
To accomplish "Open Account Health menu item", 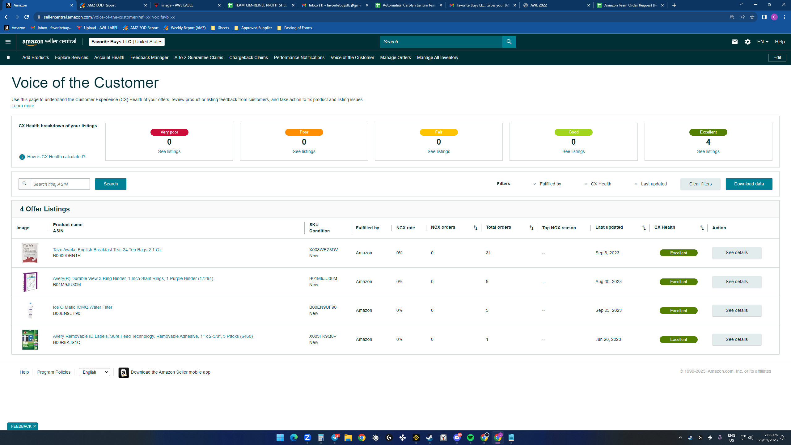I will coord(109,58).
